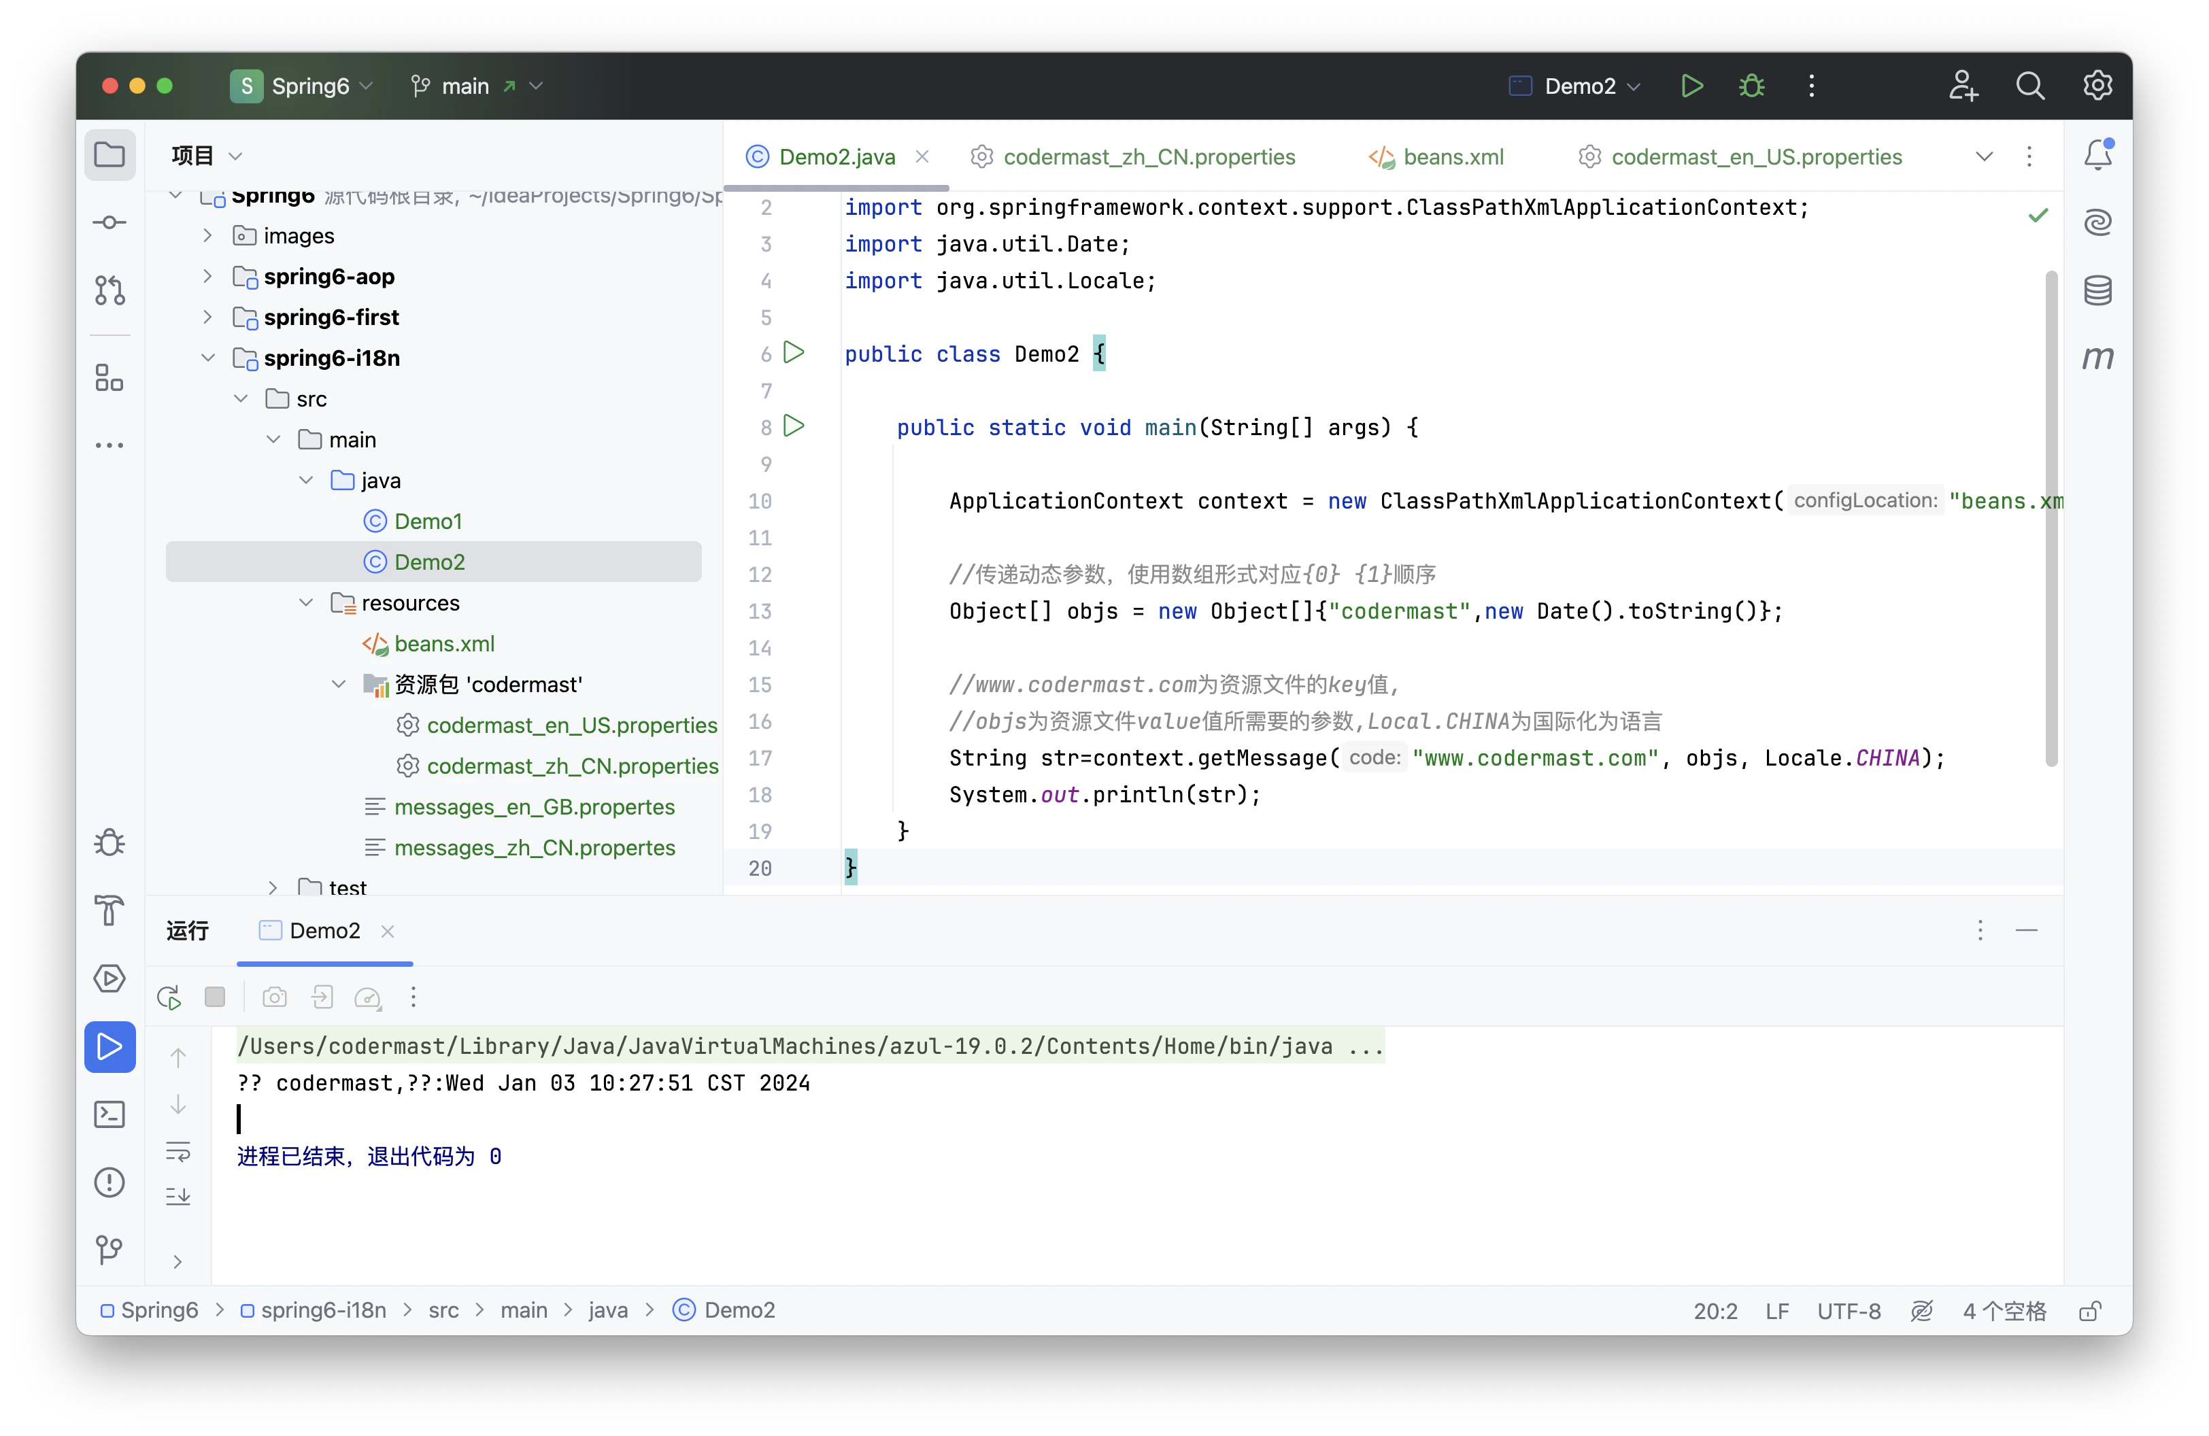Click the editor vertical scrollbar
The image size is (2209, 1436).
2051,519
